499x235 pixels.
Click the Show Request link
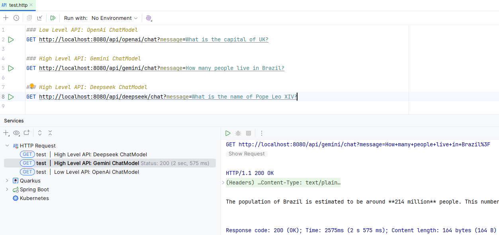[x=247, y=154]
